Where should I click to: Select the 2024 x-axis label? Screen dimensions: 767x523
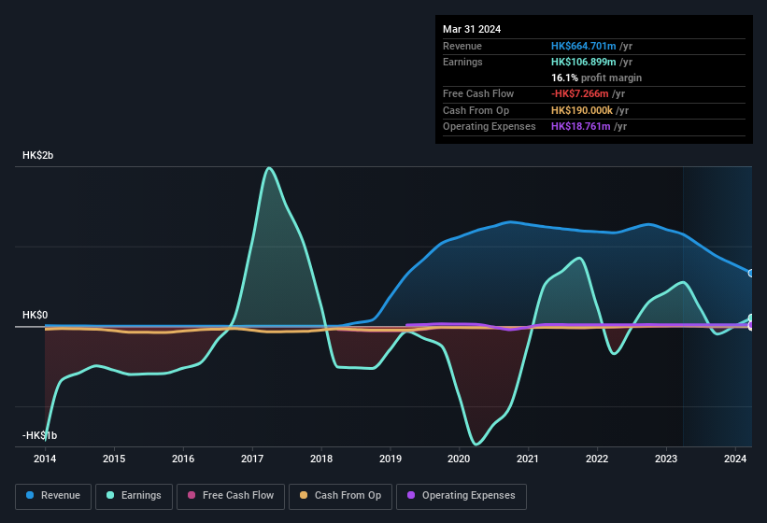click(x=735, y=459)
